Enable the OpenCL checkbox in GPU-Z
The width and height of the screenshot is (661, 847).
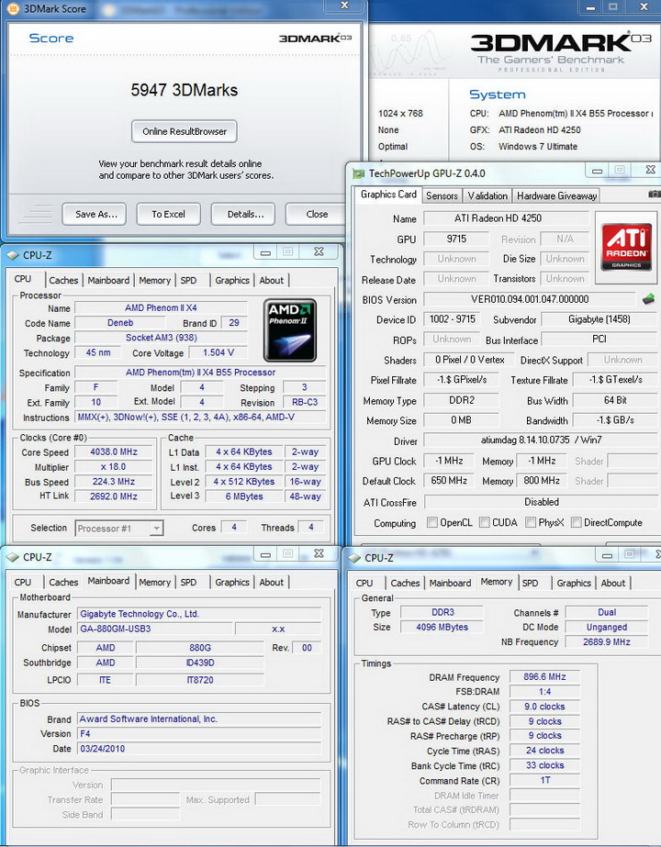(x=431, y=522)
